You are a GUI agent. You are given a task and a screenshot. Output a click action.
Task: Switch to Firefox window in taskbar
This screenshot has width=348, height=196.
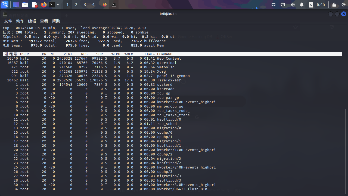coord(105,5)
